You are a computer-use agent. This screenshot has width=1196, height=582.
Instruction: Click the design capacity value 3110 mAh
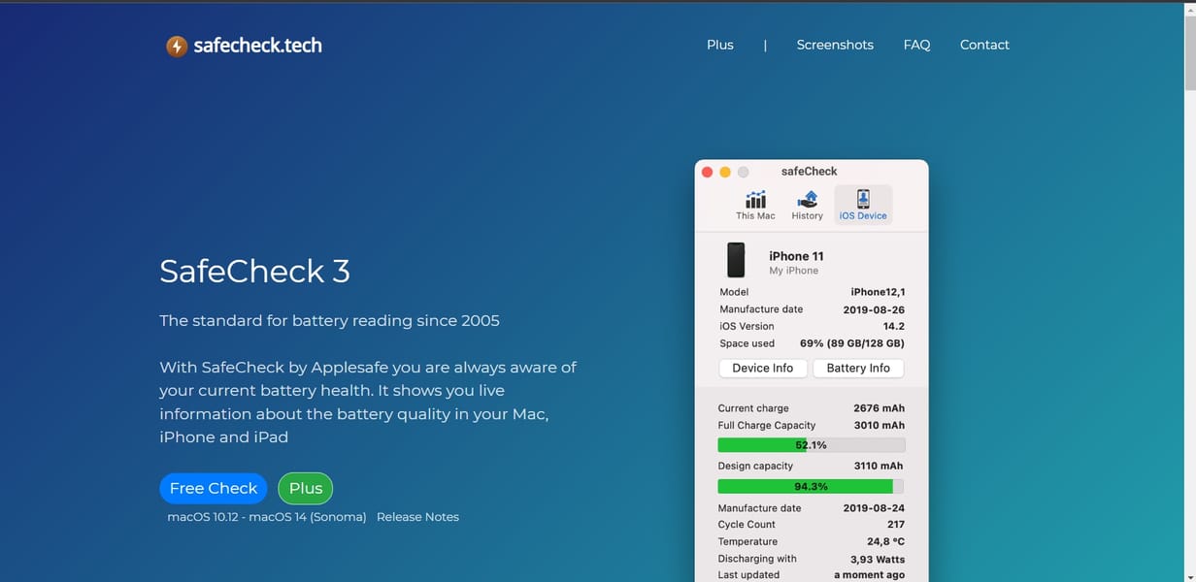(x=879, y=466)
